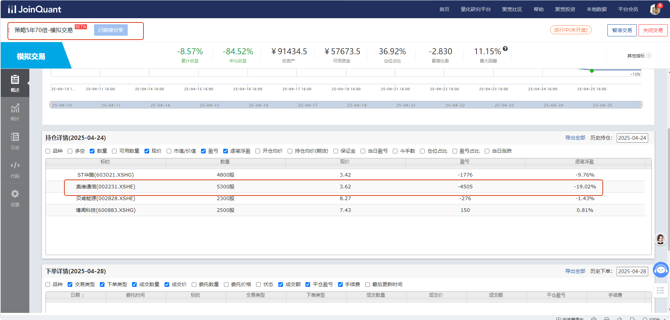Enable the 保证金 checkbox
670x320 pixels.
coord(336,151)
